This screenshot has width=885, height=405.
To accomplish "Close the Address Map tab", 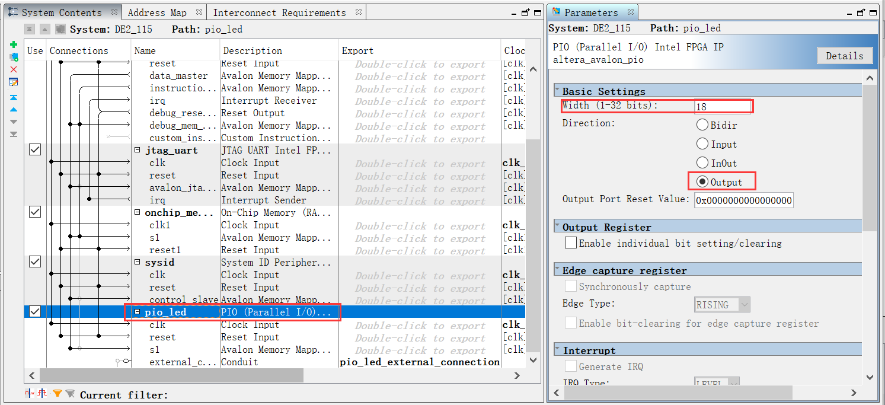I will click(x=199, y=12).
